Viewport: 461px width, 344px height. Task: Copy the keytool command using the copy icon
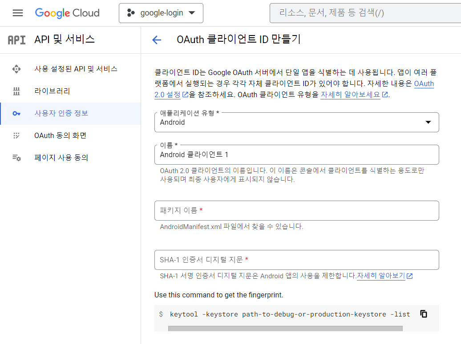pyautogui.click(x=423, y=314)
